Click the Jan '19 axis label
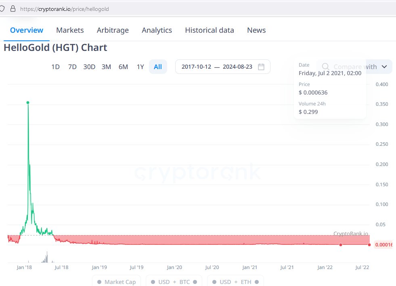Image resolution: width=396 pixels, height=286 pixels. tap(99, 267)
